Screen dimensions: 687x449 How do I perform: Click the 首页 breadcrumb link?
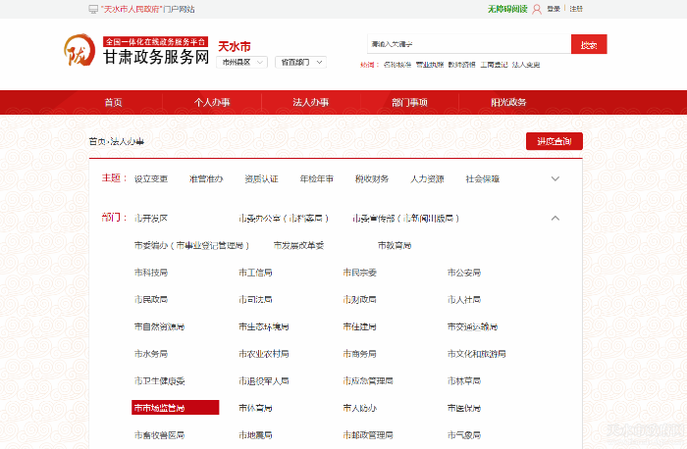pos(97,142)
